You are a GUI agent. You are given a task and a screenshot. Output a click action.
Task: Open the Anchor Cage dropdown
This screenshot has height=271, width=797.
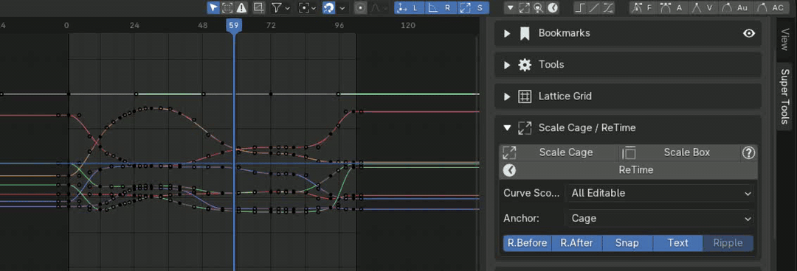(x=659, y=218)
